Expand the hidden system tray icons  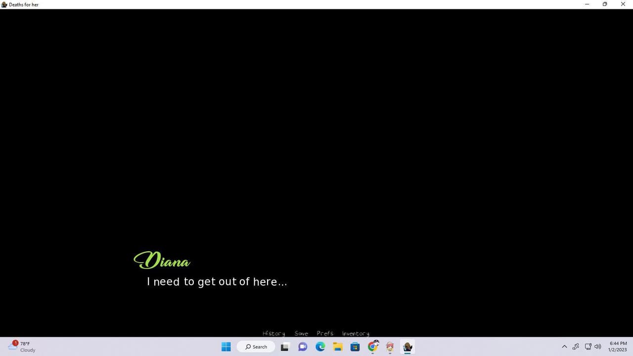click(564, 347)
